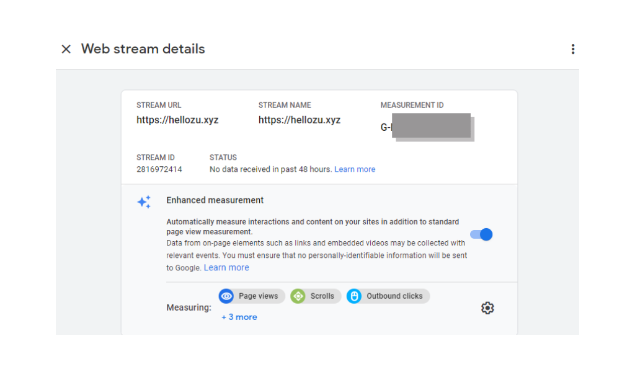This screenshot has width=635, height=372.
Task: Close the Web stream details panel
Action: (66, 49)
